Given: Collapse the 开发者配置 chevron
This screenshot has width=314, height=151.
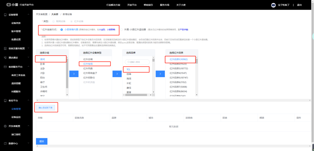Looking at the screenshot, I should tap(28, 126).
